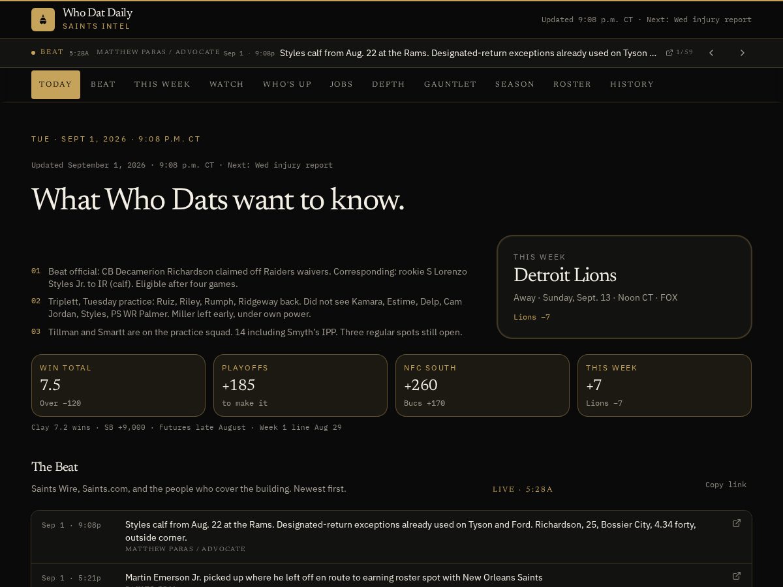This screenshot has height=587, width=783.
Task: Select the Today tab
Action: pos(55,85)
